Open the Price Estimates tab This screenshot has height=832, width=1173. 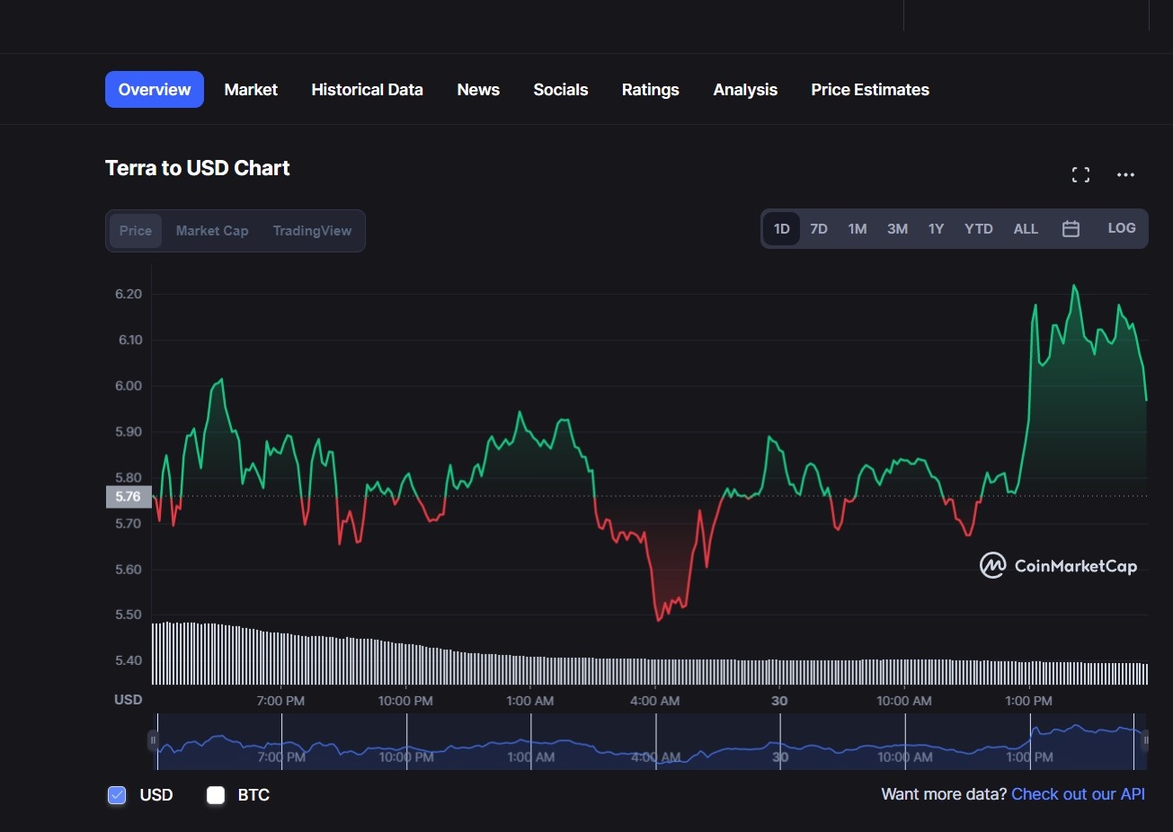coord(869,90)
